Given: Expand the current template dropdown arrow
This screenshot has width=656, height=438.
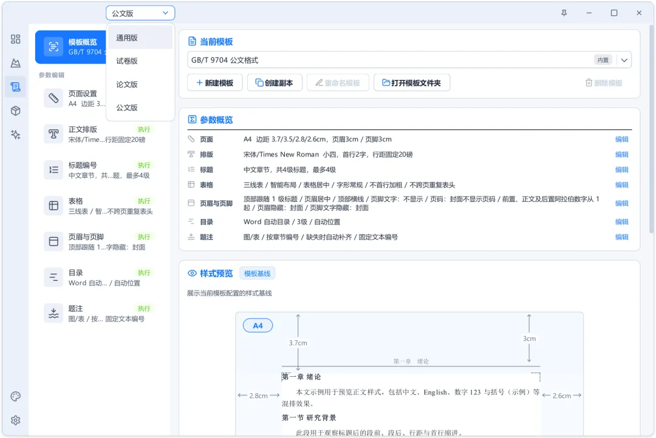Looking at the screenshot, I should click(x=624, y=60).
